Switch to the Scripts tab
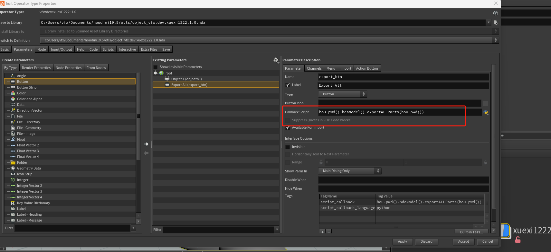Viewport: 551px width, 252px height. [108, 49]
